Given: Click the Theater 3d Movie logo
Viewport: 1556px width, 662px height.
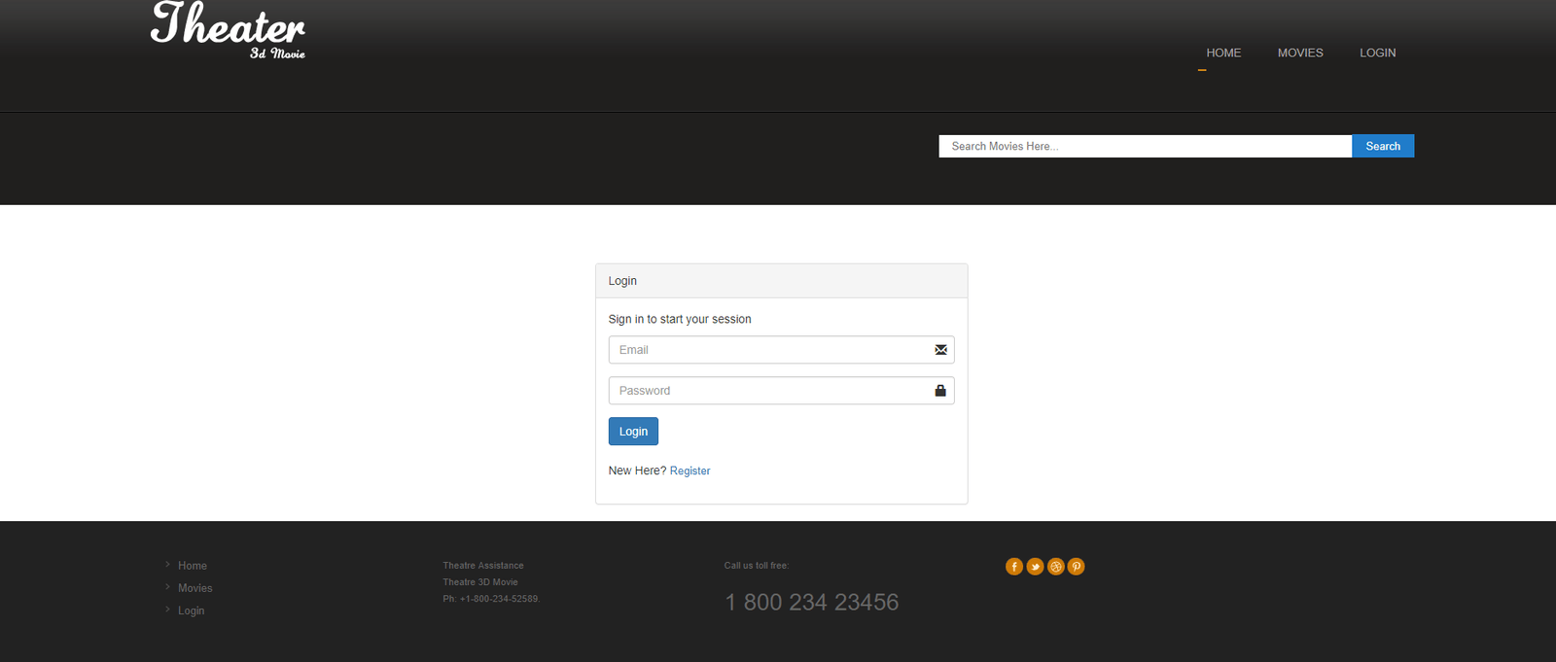Looking at the screenshot, I should 229,31.
